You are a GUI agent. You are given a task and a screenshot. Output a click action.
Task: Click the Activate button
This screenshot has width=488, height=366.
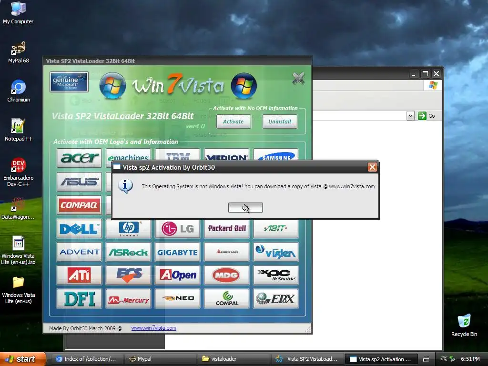click(234, 122)
